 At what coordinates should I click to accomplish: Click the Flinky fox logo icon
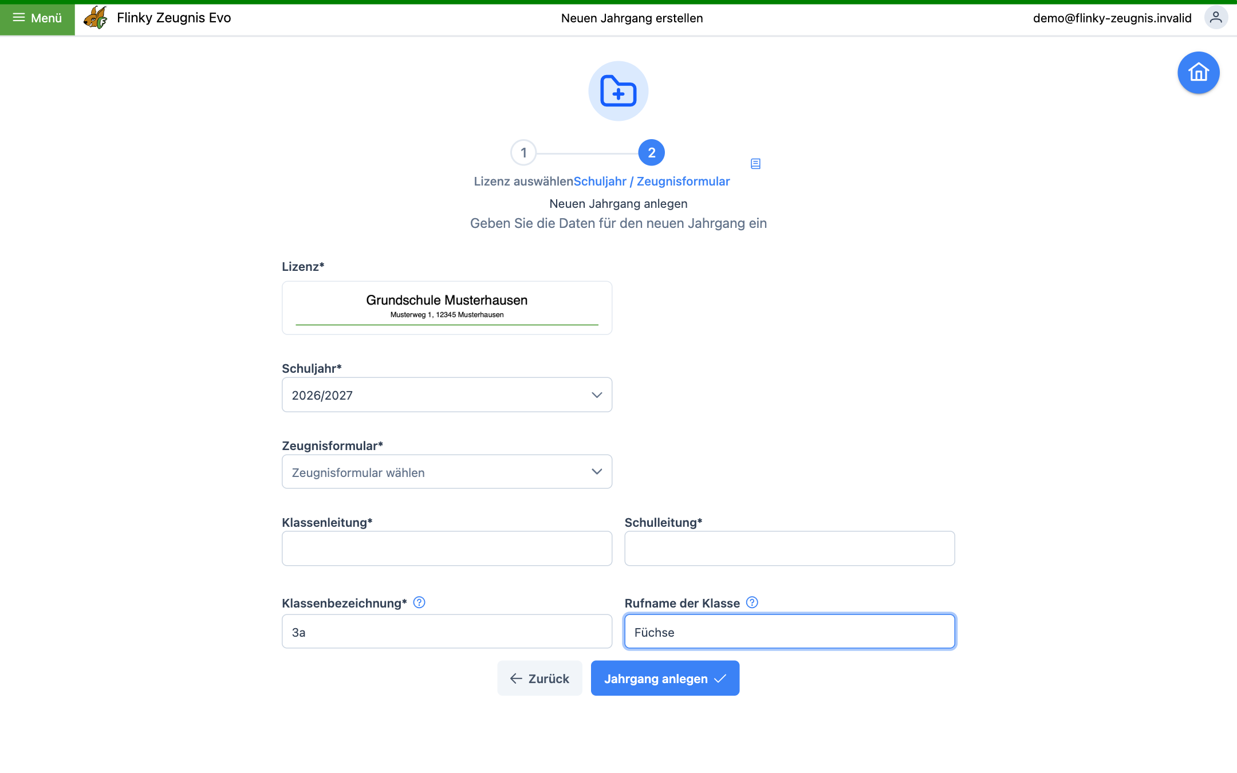[96, 18]
